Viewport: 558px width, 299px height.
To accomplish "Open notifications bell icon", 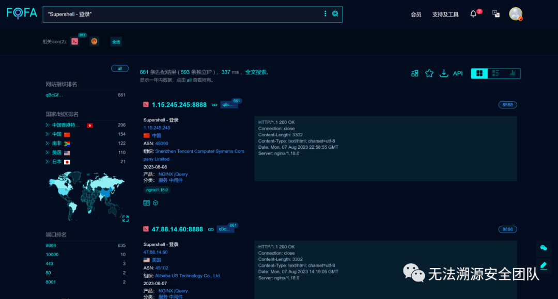I will 473,14.
